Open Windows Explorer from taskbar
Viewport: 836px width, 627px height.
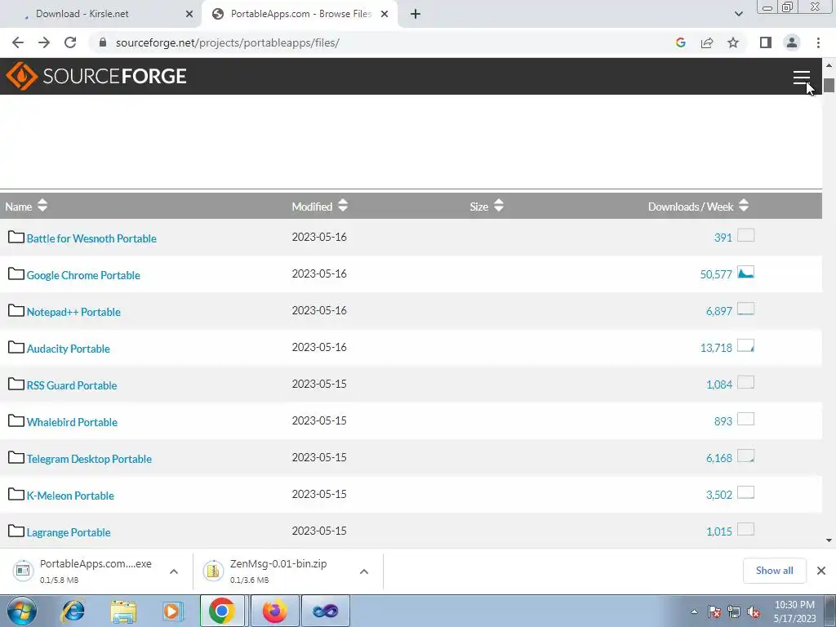tap(123, 611)
